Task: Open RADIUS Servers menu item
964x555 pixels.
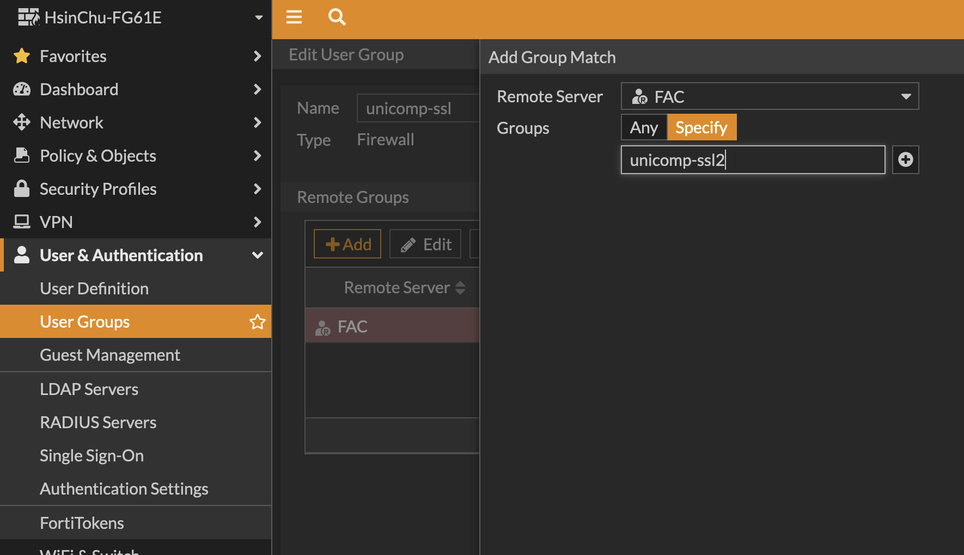Action: point(136,422)
